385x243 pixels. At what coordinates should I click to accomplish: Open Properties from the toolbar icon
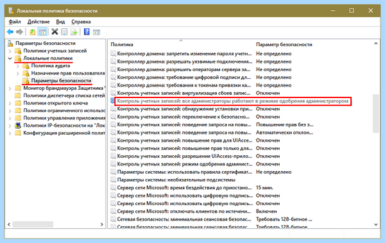[x=64, y=32]
